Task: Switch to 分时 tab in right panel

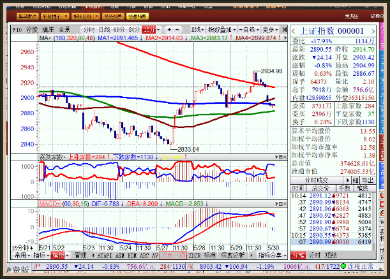Action: click(x=315, y=255)
